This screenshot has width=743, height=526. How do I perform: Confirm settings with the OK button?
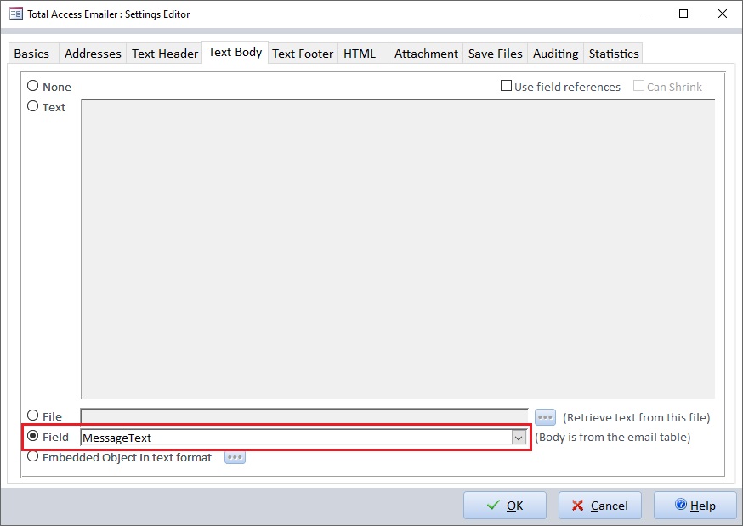[505, 505]
